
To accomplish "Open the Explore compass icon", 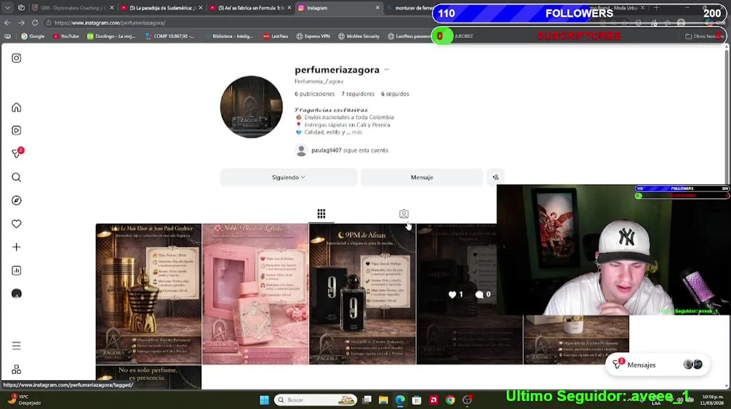I will click(17, 201).
